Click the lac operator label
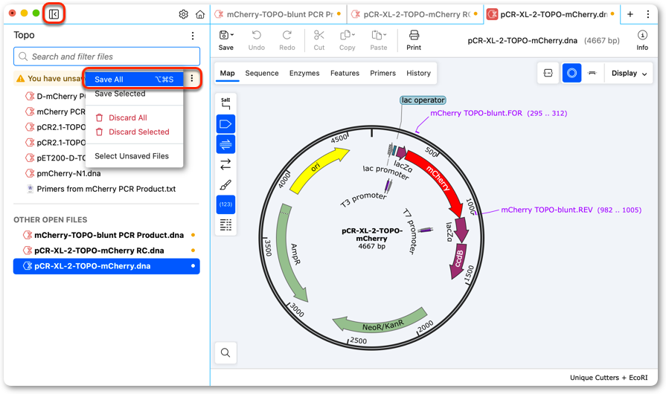 tap(423, 100)
